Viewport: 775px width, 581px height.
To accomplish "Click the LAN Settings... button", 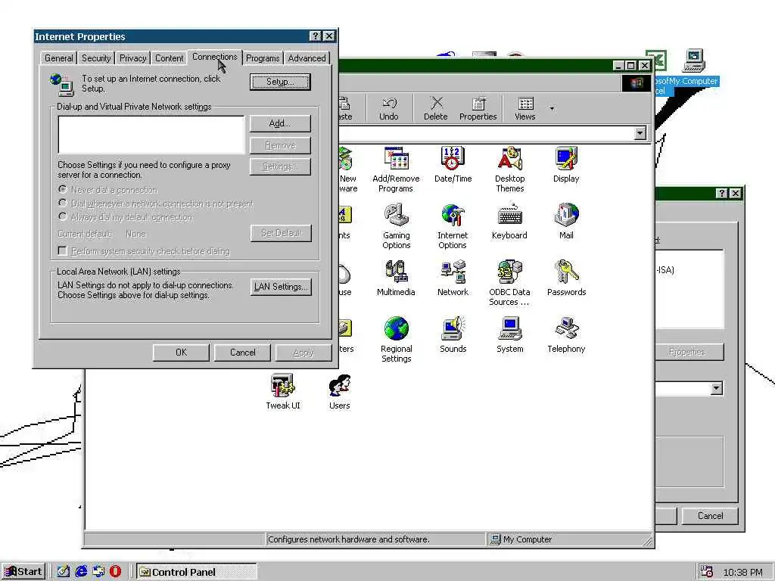I will [x=281, y=287].
